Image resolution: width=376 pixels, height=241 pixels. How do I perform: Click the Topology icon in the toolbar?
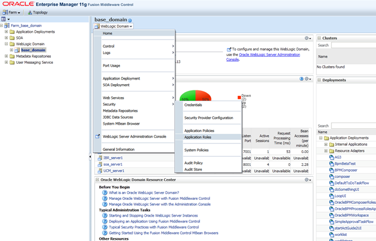(x=29, y=12)
